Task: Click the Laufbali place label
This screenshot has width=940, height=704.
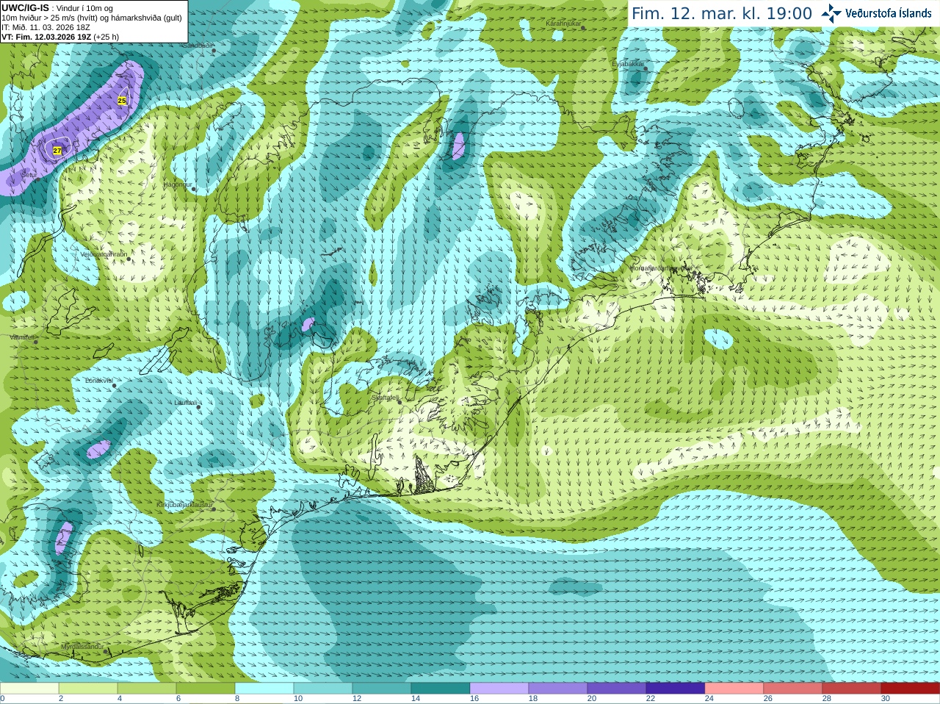Action: coord(186,403)
